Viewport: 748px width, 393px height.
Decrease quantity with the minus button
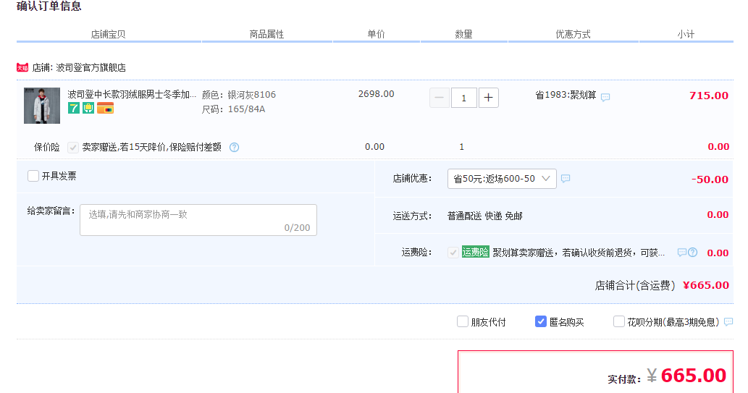440,98
